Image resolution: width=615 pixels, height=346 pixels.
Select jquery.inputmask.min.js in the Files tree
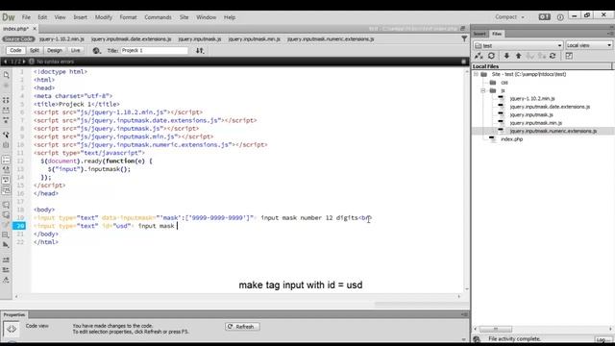(536, 123)
